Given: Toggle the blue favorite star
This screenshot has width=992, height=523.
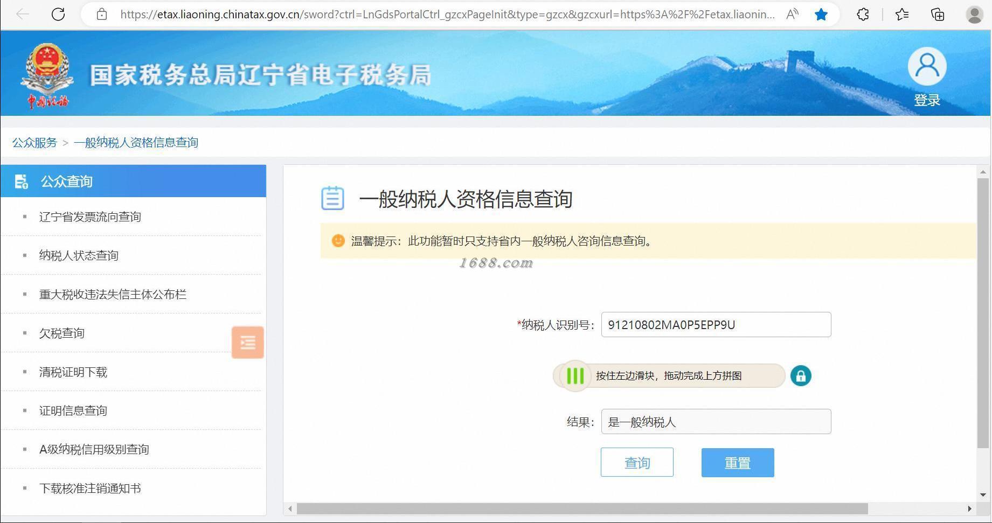Looking at the screenshot, I should (821, 15).
